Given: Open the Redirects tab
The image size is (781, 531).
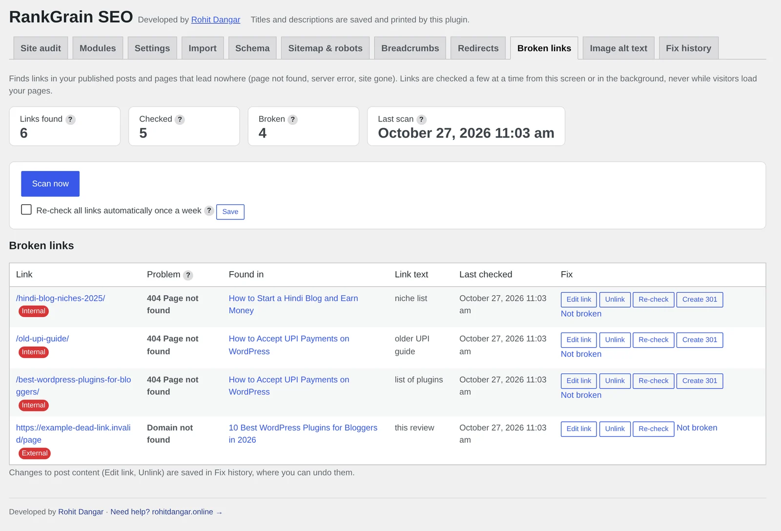Looking at the screenshot, I should click(478, 48).
